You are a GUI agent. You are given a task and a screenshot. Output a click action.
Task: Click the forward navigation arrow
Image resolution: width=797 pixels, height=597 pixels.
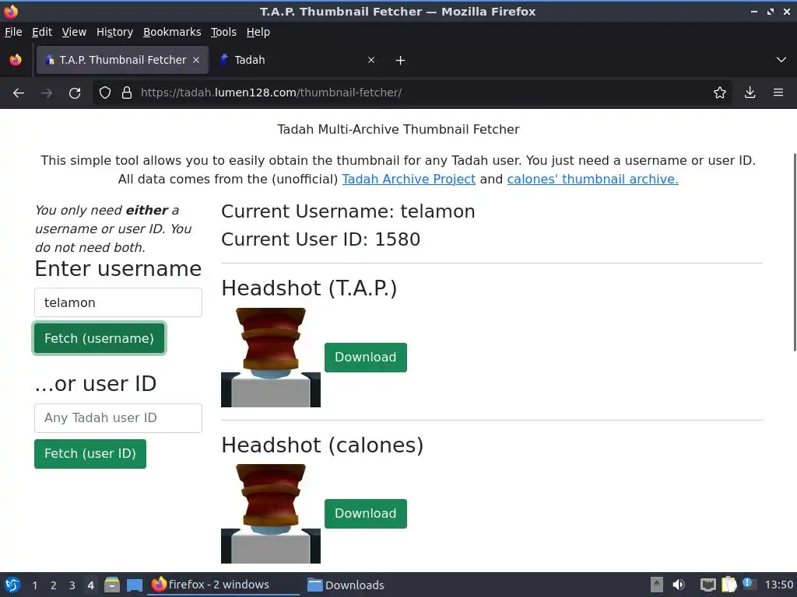47,93
